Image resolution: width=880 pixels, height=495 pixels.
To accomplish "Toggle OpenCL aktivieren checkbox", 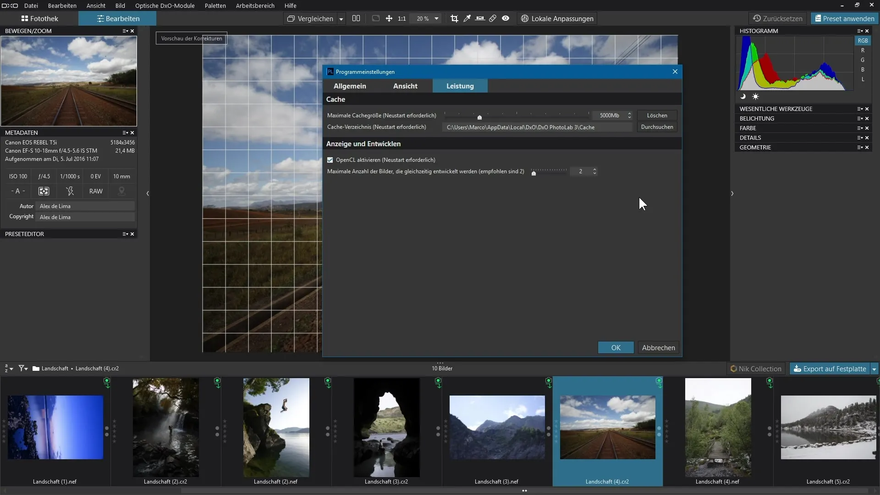I will pos(330,160).
